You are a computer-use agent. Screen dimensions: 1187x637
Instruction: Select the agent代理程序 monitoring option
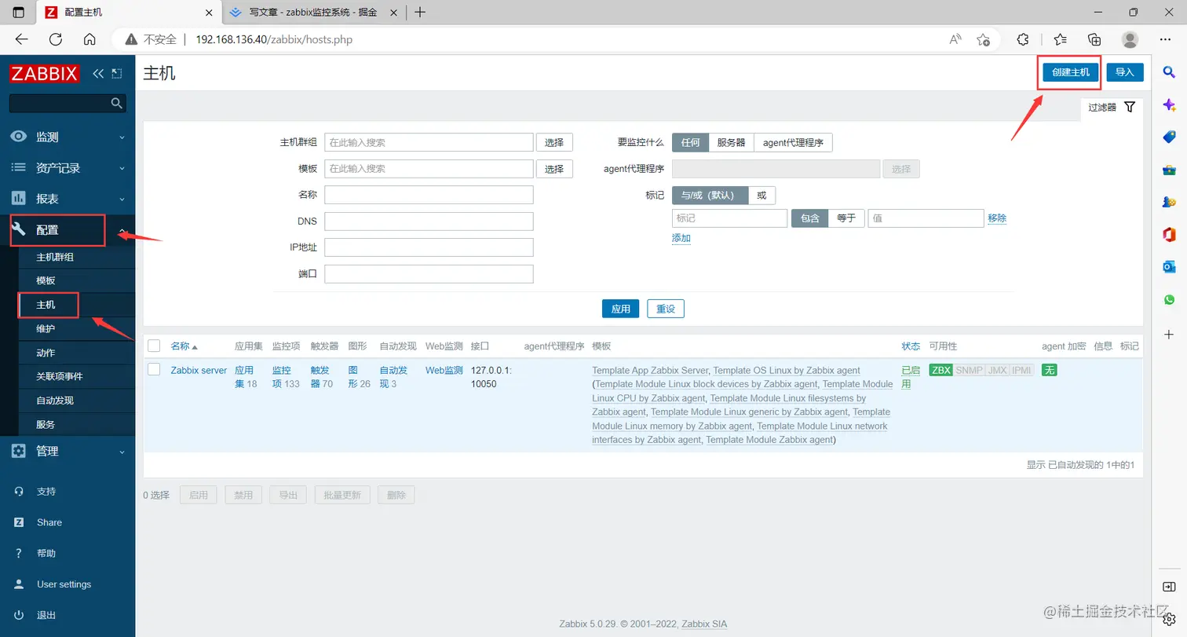tap(793, 142)
